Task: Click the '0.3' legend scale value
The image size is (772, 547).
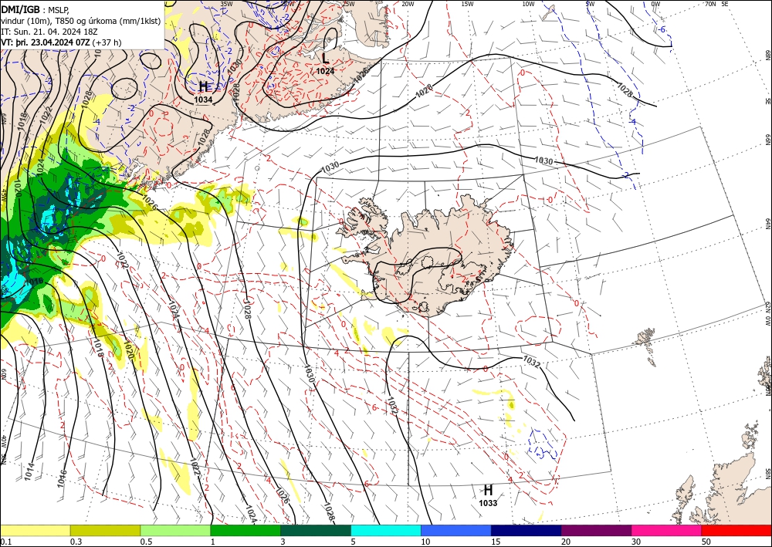Action: click(75, 542)
